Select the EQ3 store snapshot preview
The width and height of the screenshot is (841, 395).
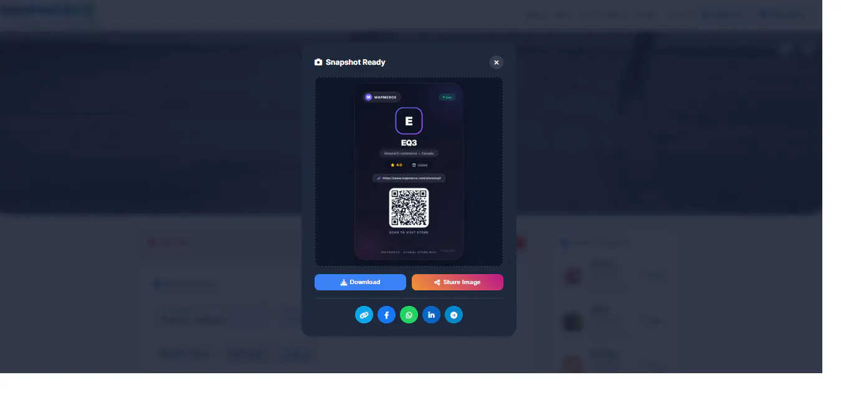[x=409, y=172]
